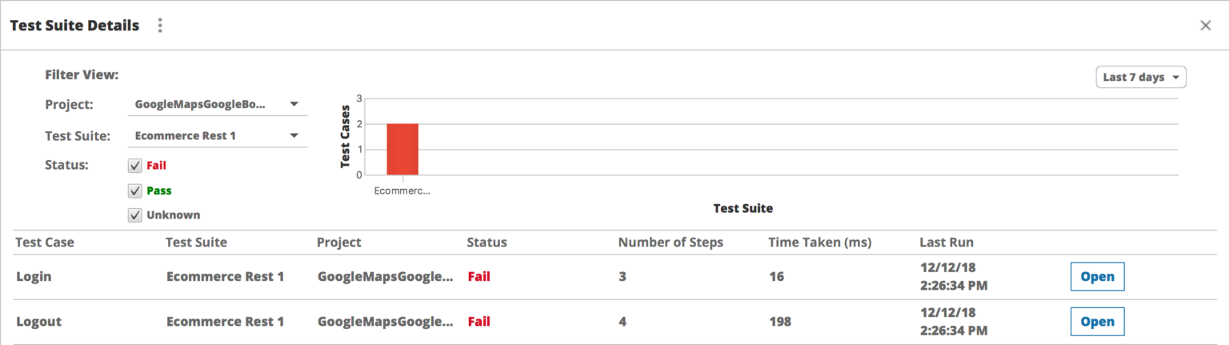
Task: Toggle the Unknown status checkbox
Action: click(x=135, y=215)
